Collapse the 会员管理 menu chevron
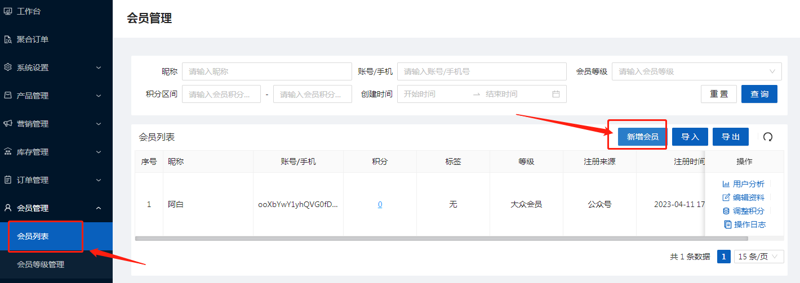 tap(99, 208)
